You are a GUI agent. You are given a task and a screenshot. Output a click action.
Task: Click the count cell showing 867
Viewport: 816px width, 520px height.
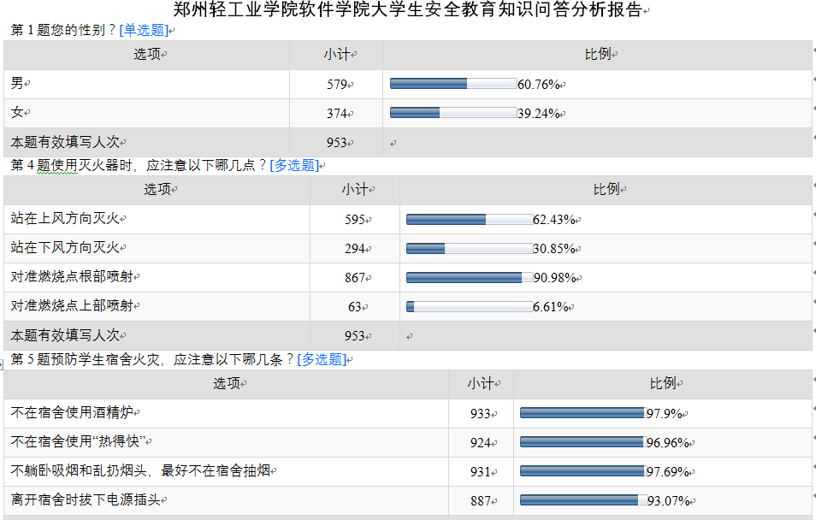(x=355, y=278)
